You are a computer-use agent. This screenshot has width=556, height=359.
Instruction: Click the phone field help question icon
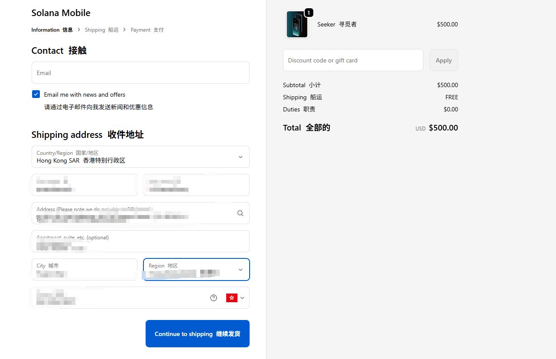(214, 298)
